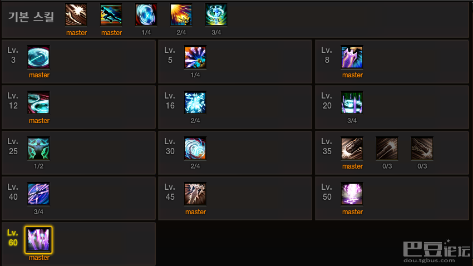This screenshot has width=473, height=266.
Task: Click the basic skill icon at 3/4
Action: 216,15
